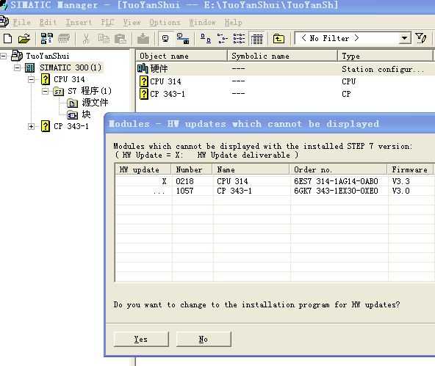Collapse the CPU 314 tree node
The height and width of the screenshot is (366, 435).
pyautogui.click(x=31, y=79)
